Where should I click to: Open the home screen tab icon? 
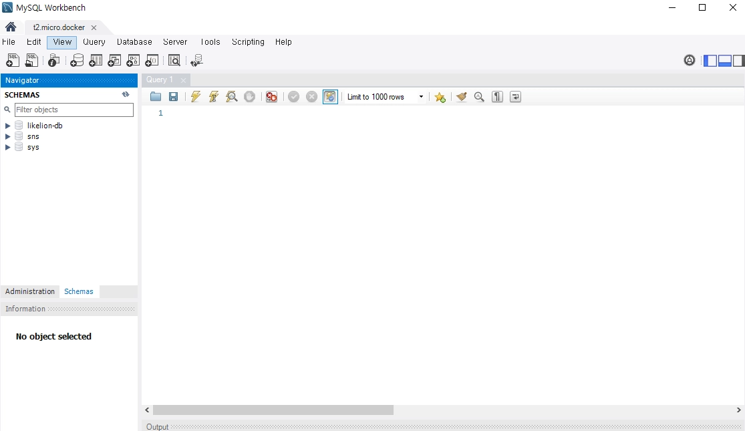tap(11, 27)
